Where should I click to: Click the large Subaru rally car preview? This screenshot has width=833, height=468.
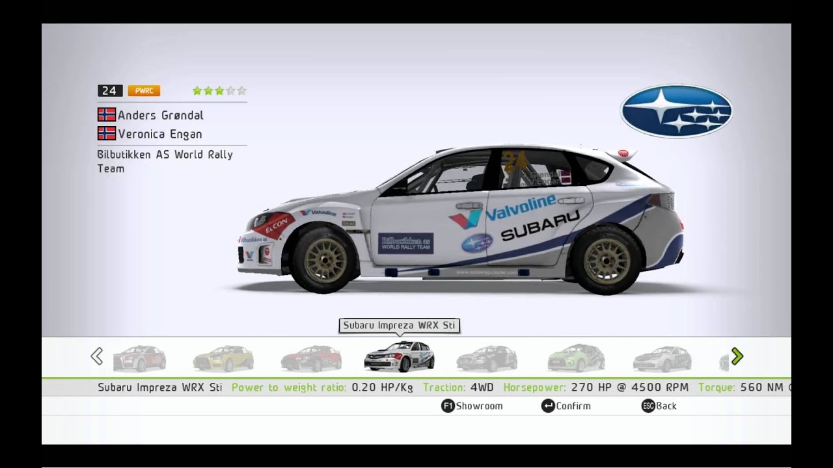461,221
